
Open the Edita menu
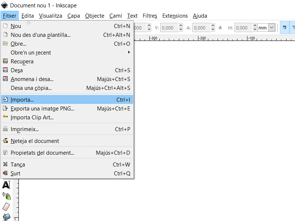27,16
